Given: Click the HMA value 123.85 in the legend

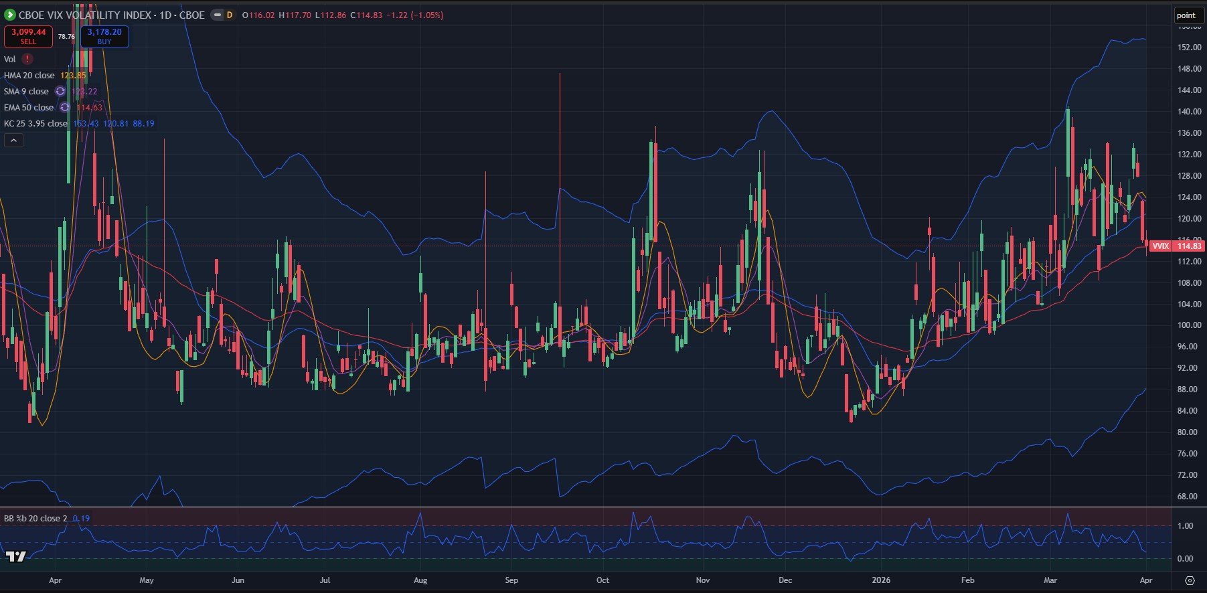Looking at the screenshot, I should click(73, 75).
